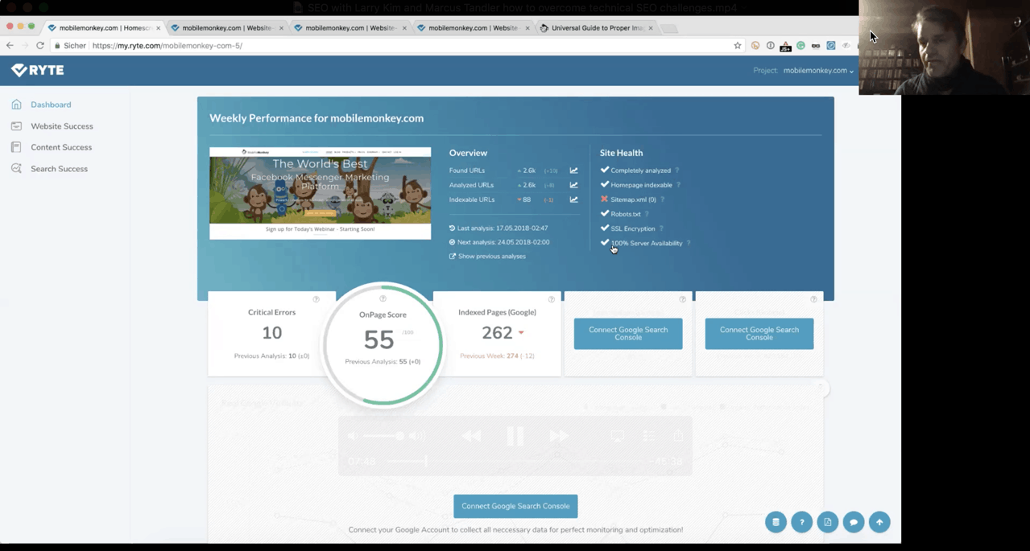Click the Ryte logo in header
Screen dimensions: 1030x551
pos(38,71)
